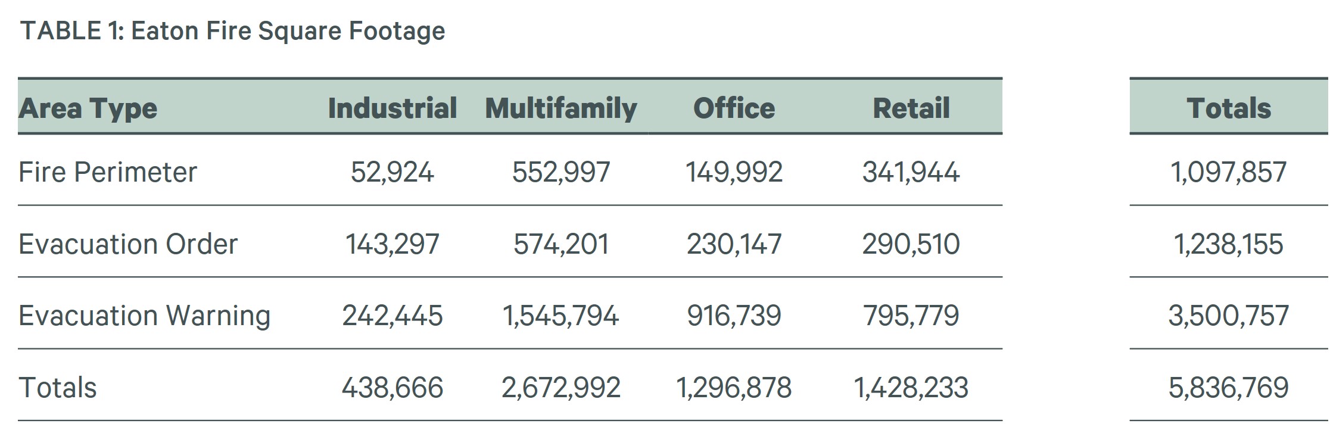Click Fire Perimeter total 1,097,857
The image size is (1330, 424).
coord(1229,172)
